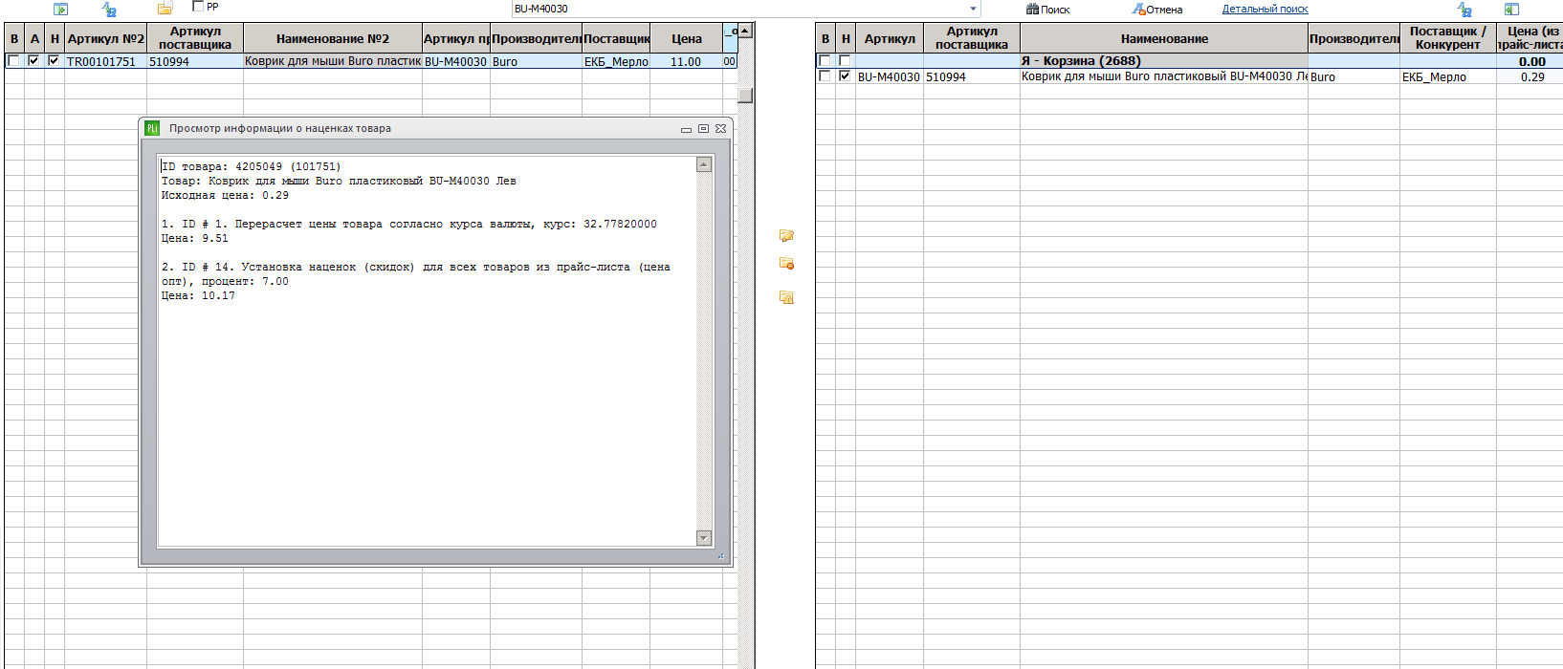Maximize the markup info window

703,128
